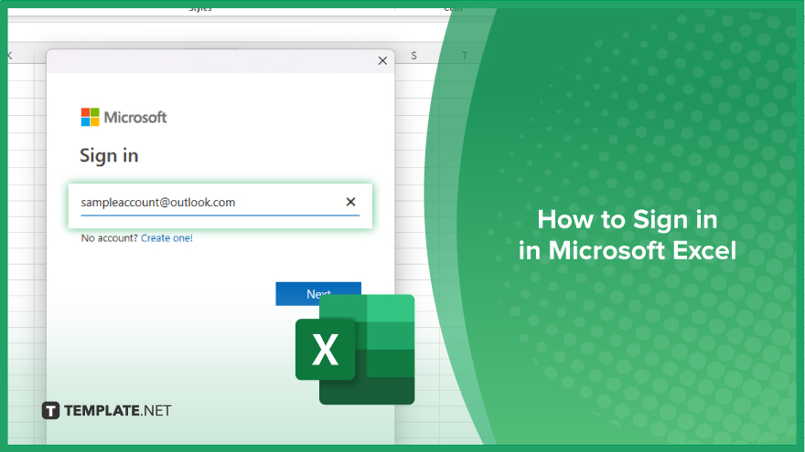Close the Microsoft sign-in dialog
This screenshot has height=452, width=805.
(x=382, y=60)
